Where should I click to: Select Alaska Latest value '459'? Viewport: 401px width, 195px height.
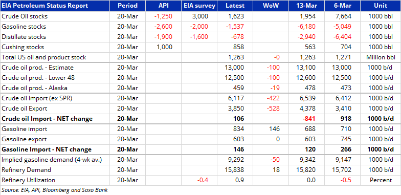pos(238,88)
